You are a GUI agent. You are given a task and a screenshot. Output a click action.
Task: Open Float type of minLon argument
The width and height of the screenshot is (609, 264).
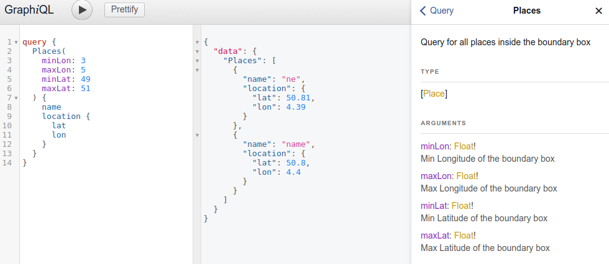coord(464,146)
